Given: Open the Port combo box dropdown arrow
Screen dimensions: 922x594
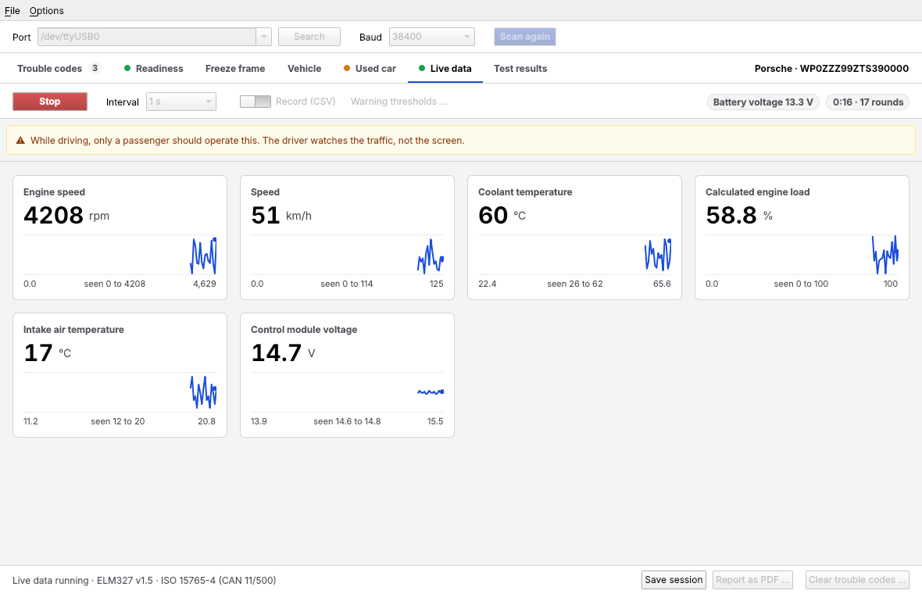Looking at the screenshot, I should [264, 37].
